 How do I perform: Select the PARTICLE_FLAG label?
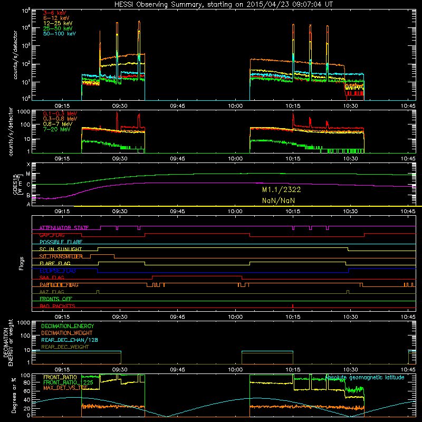pyautogui.click(x=59, y=285)
